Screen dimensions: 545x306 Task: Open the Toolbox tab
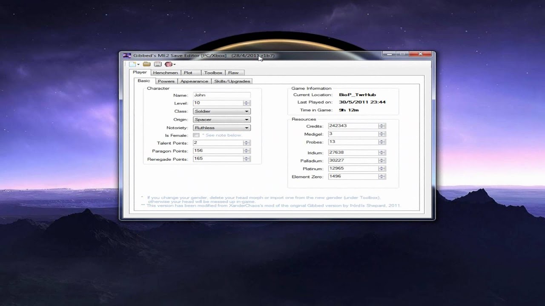213,73
